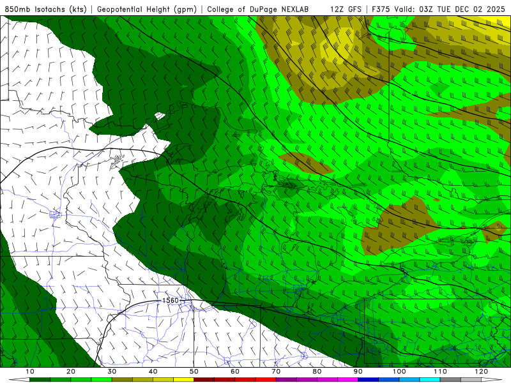This screenshot has height=383, width=511.
Task: Click the "F375 Valid: 03Z TUE DEC 02 2025" text
Action: 438,10
